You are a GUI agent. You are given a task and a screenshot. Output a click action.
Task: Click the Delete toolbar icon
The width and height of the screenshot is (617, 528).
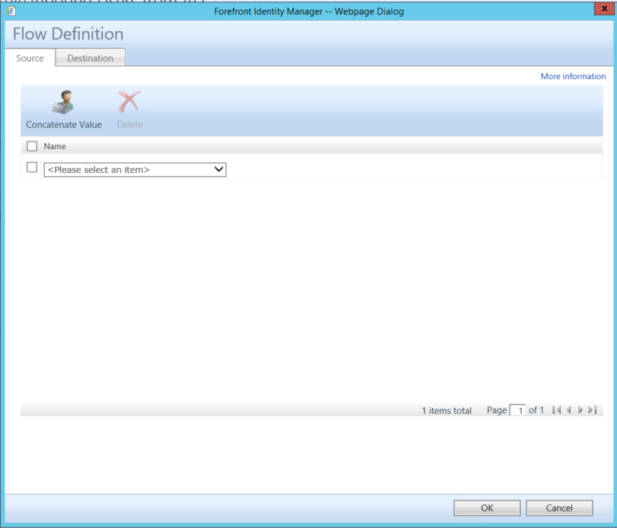click(129, 102)
